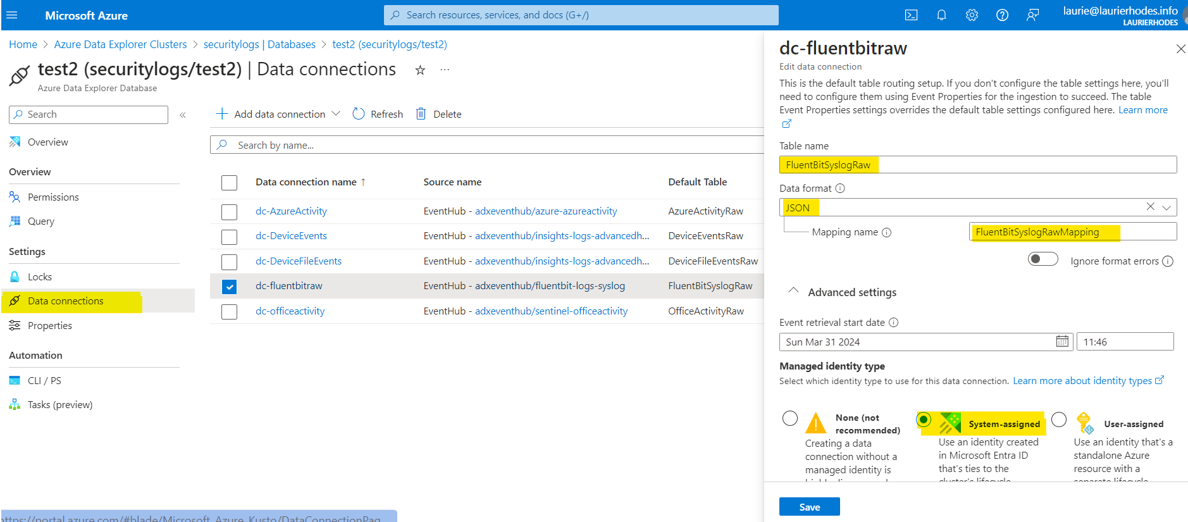The width and height of the screenshot is (1188, 522).
Task: Open the Learn more external link icon
Action: coord(786,124)
